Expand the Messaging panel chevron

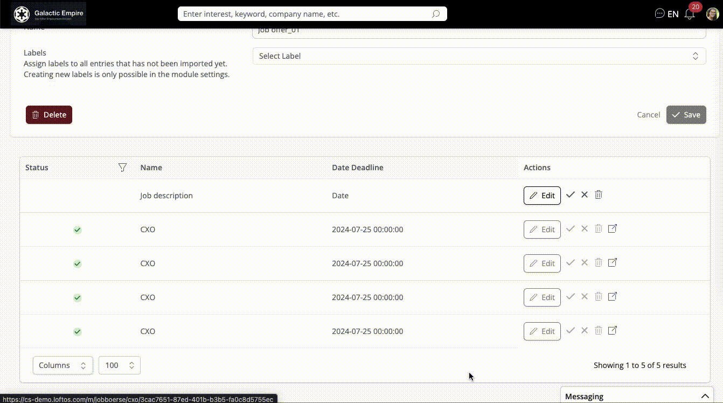coord(705,397)
